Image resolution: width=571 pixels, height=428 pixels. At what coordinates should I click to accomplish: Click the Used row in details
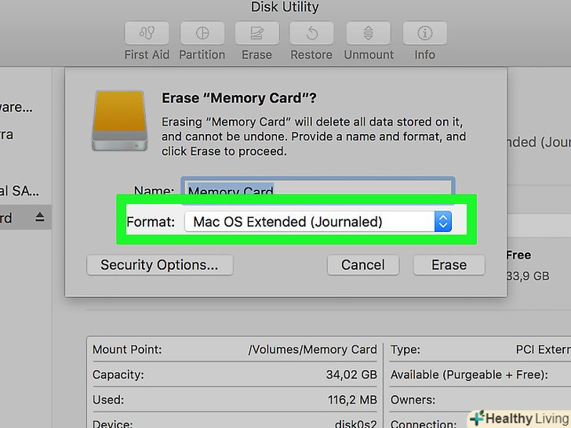click(x=235, y=401)
